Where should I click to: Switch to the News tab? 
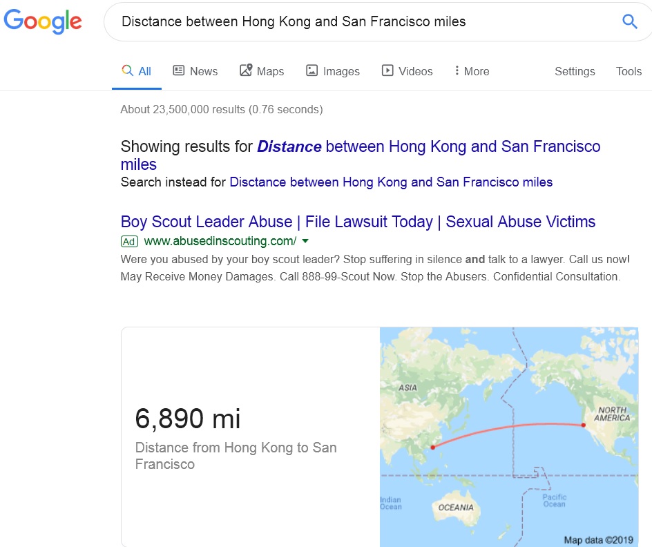[203, 71]
